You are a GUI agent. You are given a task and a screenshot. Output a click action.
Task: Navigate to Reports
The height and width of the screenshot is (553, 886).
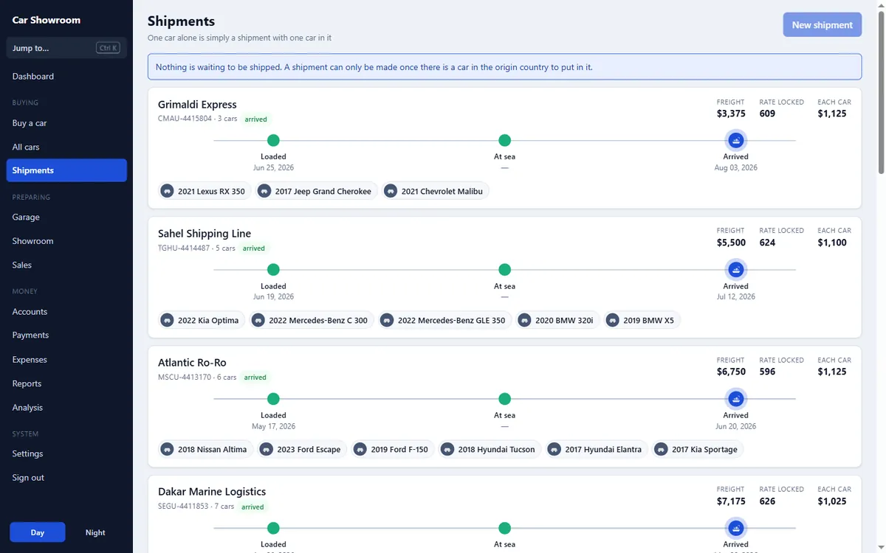(66, 383)
